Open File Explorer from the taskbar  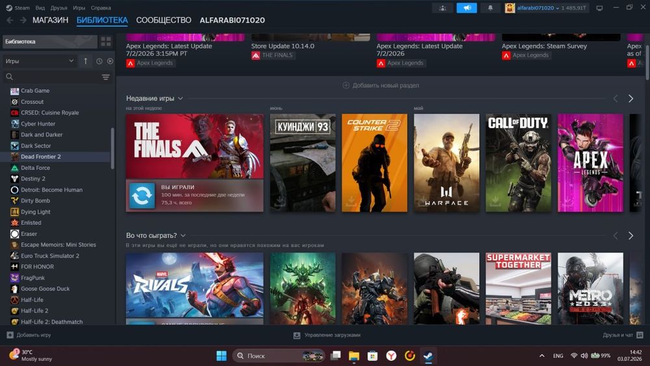pyautogui.click(x=354, y=356)
